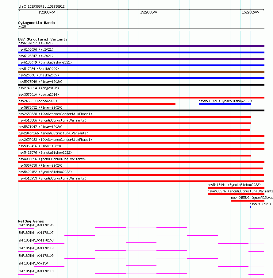
Task: Open esv2740624 (Wong2012b) label
Action: tap(39, 88)
